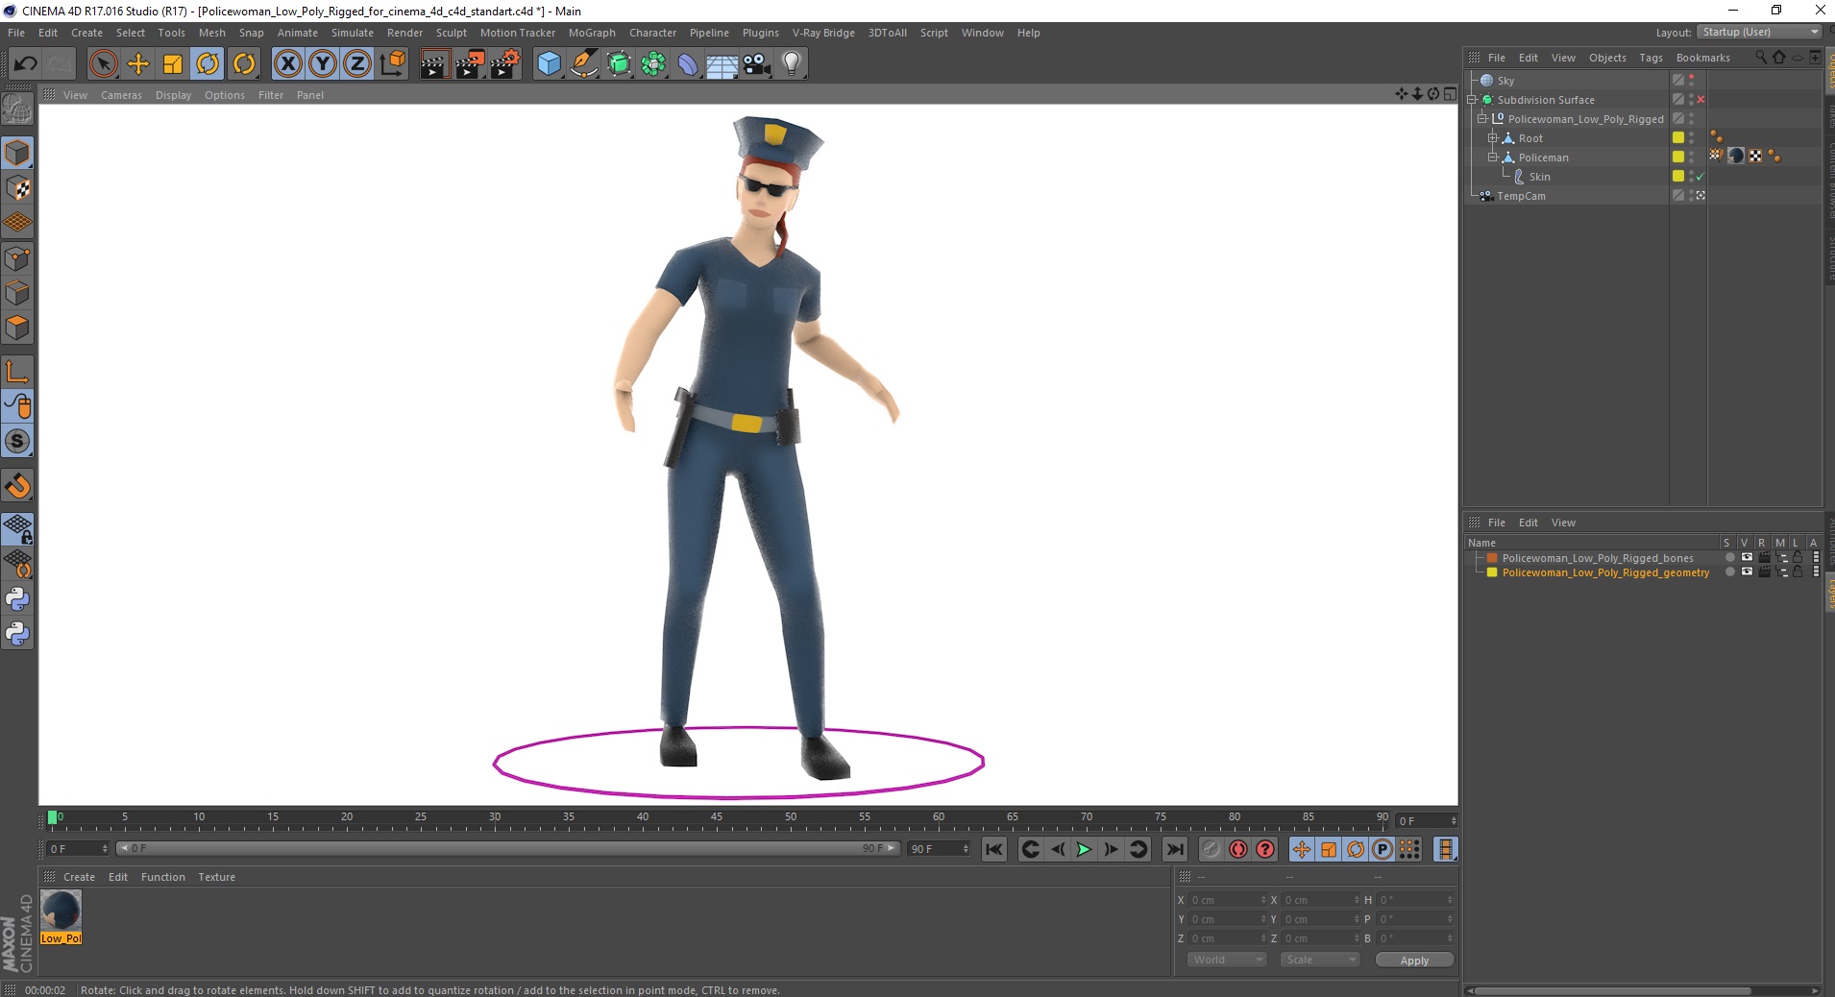Switch to Model mode cube icon
This screenshot has width=1835, height=997.
coord(17,153)
